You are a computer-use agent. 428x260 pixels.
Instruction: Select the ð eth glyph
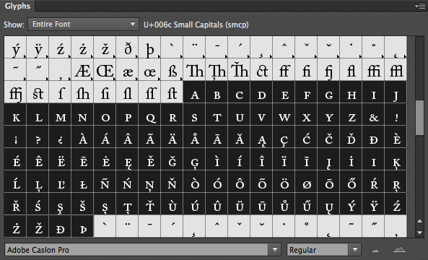pyautogui.click(x=127, y=47)
